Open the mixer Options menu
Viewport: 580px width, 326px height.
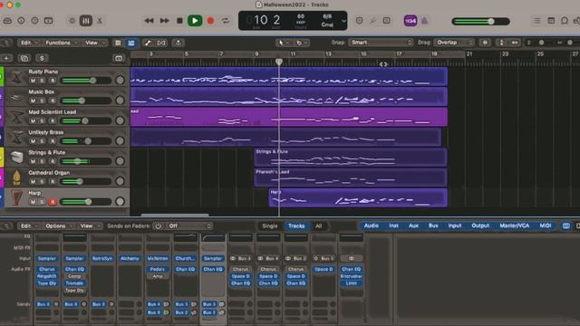(x=58, y=225)
